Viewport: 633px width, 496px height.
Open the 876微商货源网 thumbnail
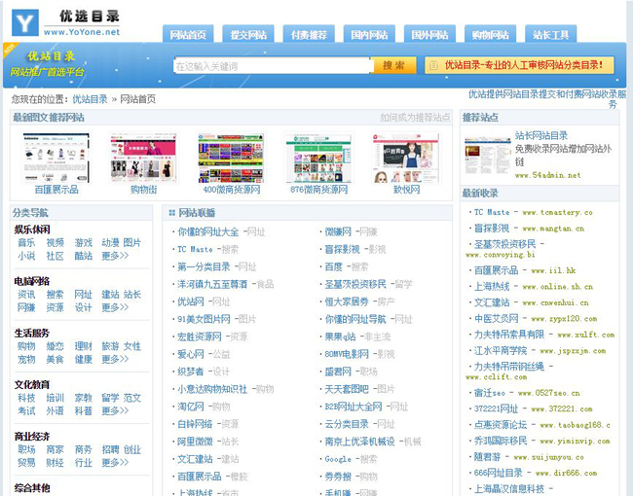(318, 157)
